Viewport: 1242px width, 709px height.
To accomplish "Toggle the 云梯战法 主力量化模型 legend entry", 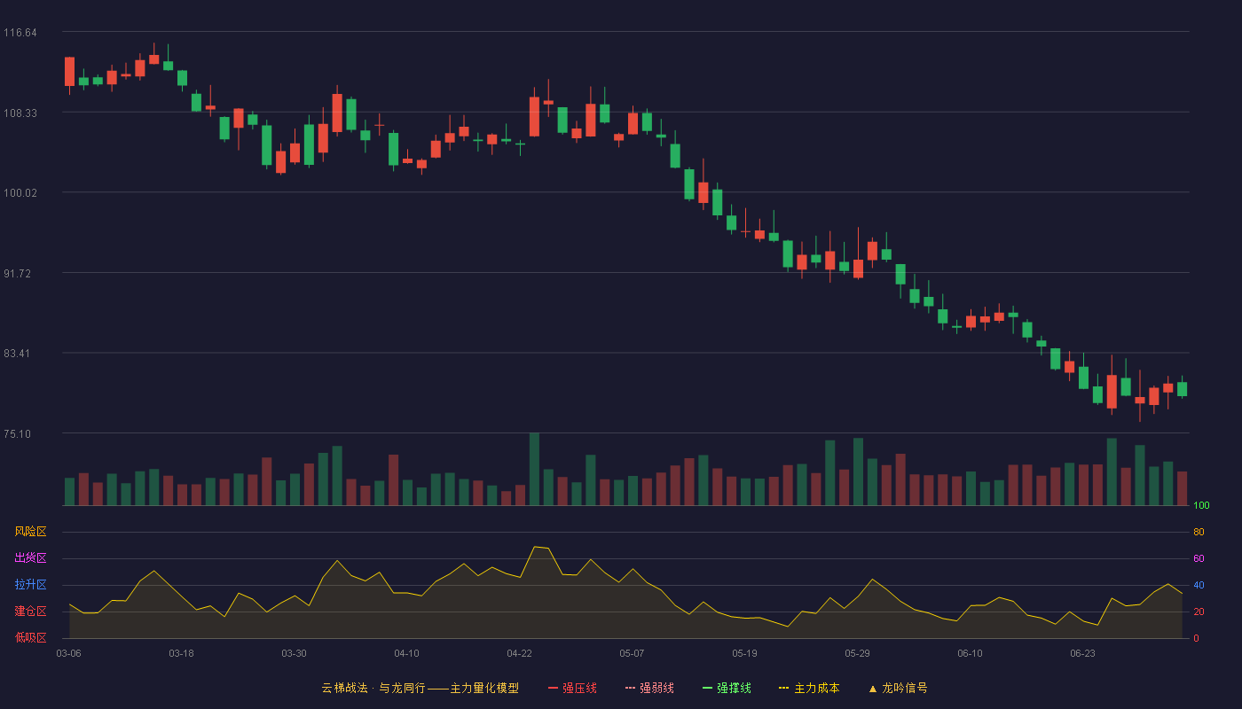I will point(420,688).
